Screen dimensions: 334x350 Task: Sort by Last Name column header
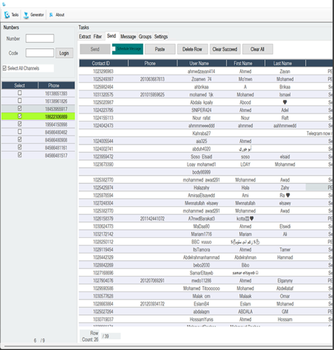point(285,63)
